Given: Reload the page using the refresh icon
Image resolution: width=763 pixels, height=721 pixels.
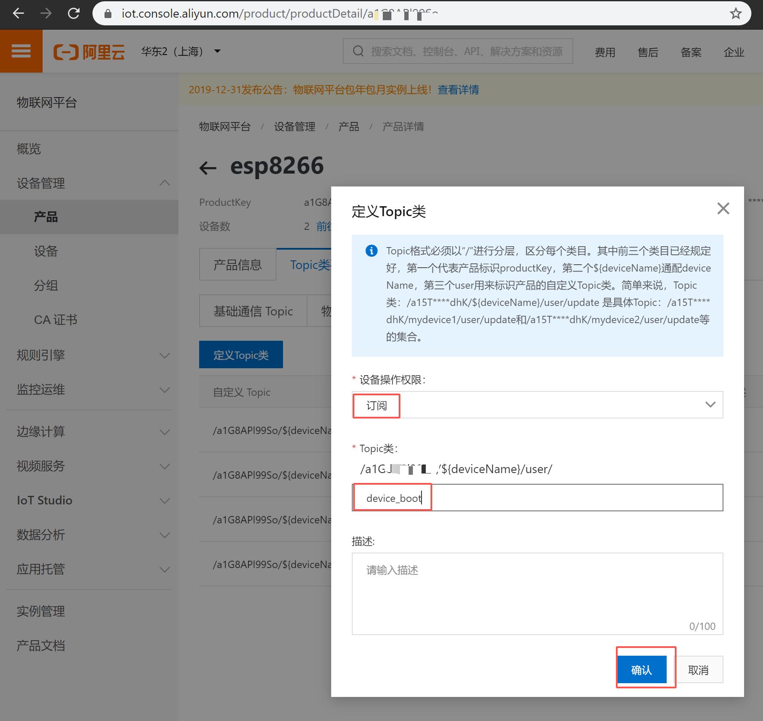Looking at the screenshot, I should pos(74,13).
